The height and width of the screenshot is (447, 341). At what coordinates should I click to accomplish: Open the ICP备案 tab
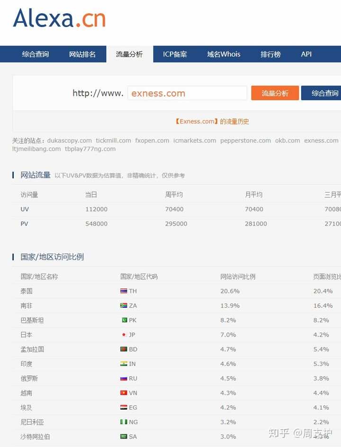(175, 54)
